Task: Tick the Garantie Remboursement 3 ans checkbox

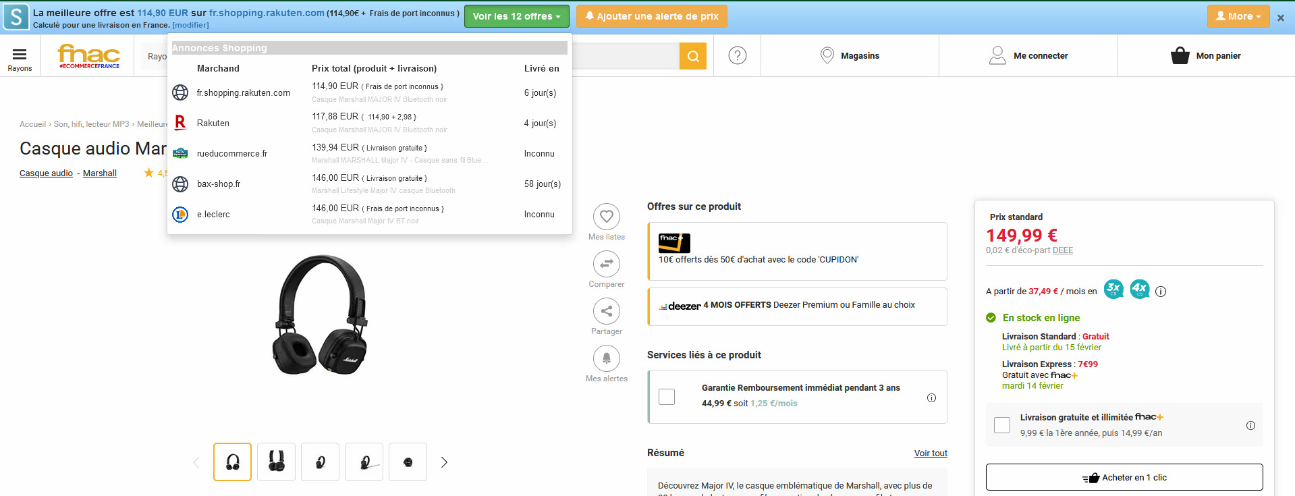Action: 667,397
